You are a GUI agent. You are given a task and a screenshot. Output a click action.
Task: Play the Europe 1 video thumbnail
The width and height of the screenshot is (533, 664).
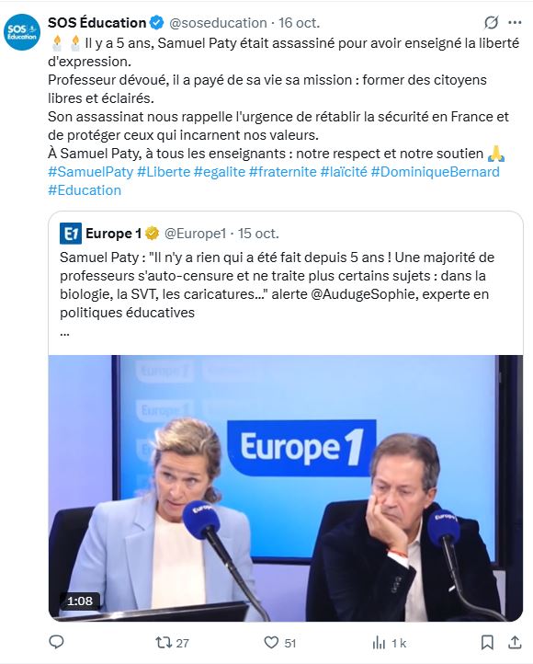click(x=286, y=488)
